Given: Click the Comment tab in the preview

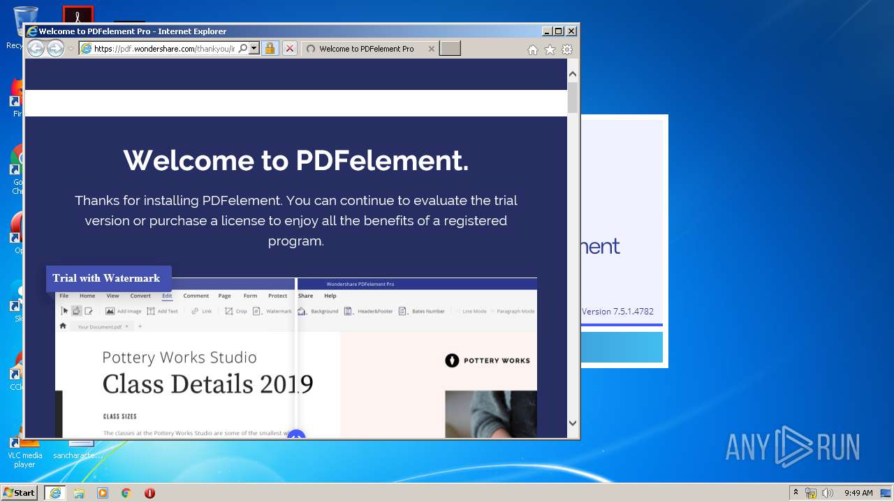Looking at the screenshot, I should (x=196, y=296).
